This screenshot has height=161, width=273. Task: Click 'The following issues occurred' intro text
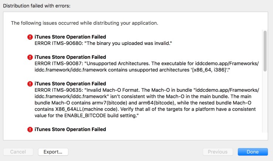click(x=85, y=23)
